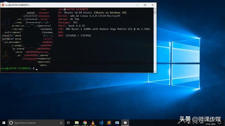225x126 pixels.
Task: Maximize the Ubuntu terminal window
Action: click(145, 5)
